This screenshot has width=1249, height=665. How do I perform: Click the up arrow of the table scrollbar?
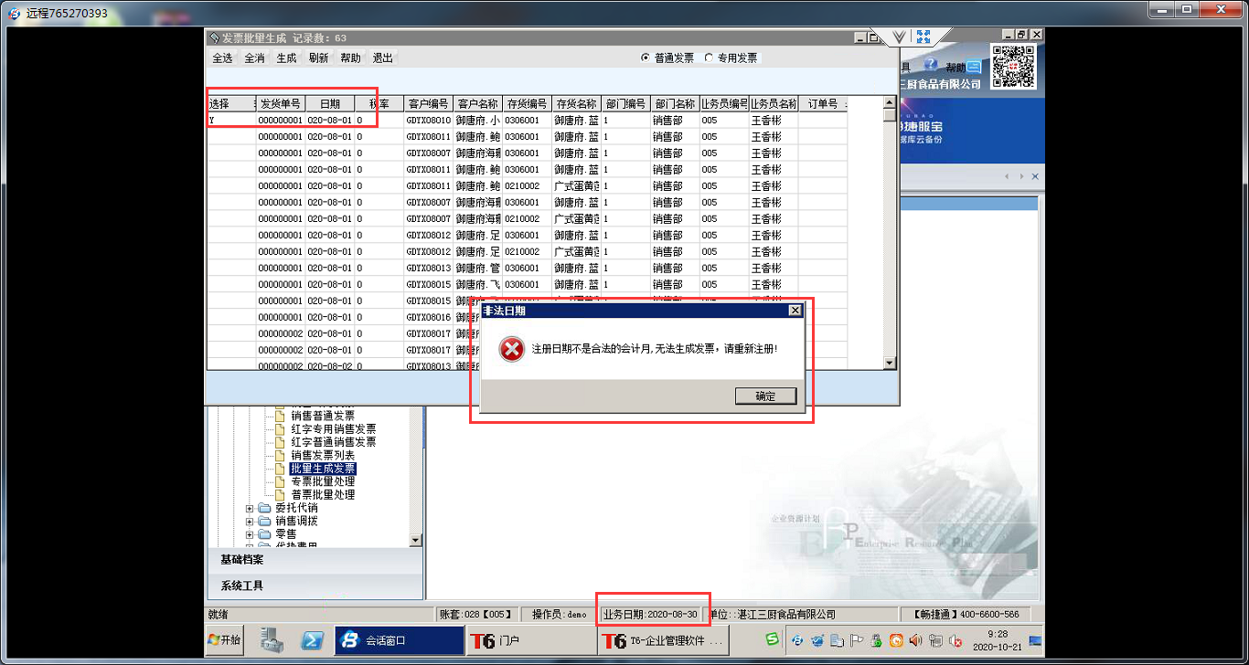890,102
